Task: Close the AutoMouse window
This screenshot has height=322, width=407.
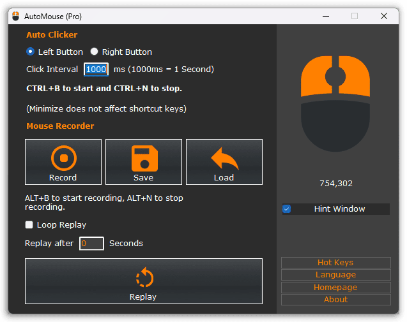Action: [x=384, y=16]
